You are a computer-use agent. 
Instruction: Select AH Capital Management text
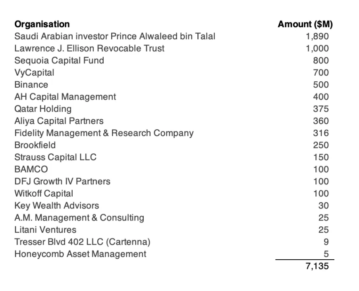[x=65, y=97]
